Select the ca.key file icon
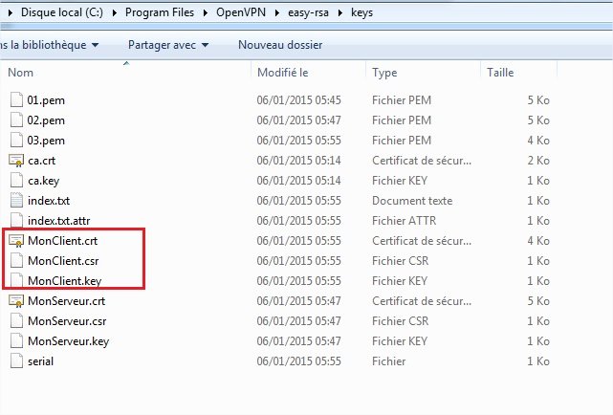The width and height of the screenshot is (613, 415). click(15, 181)
